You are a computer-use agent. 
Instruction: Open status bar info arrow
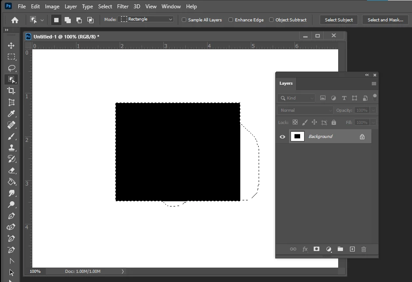pyautogui.click(x=123, y=272)
